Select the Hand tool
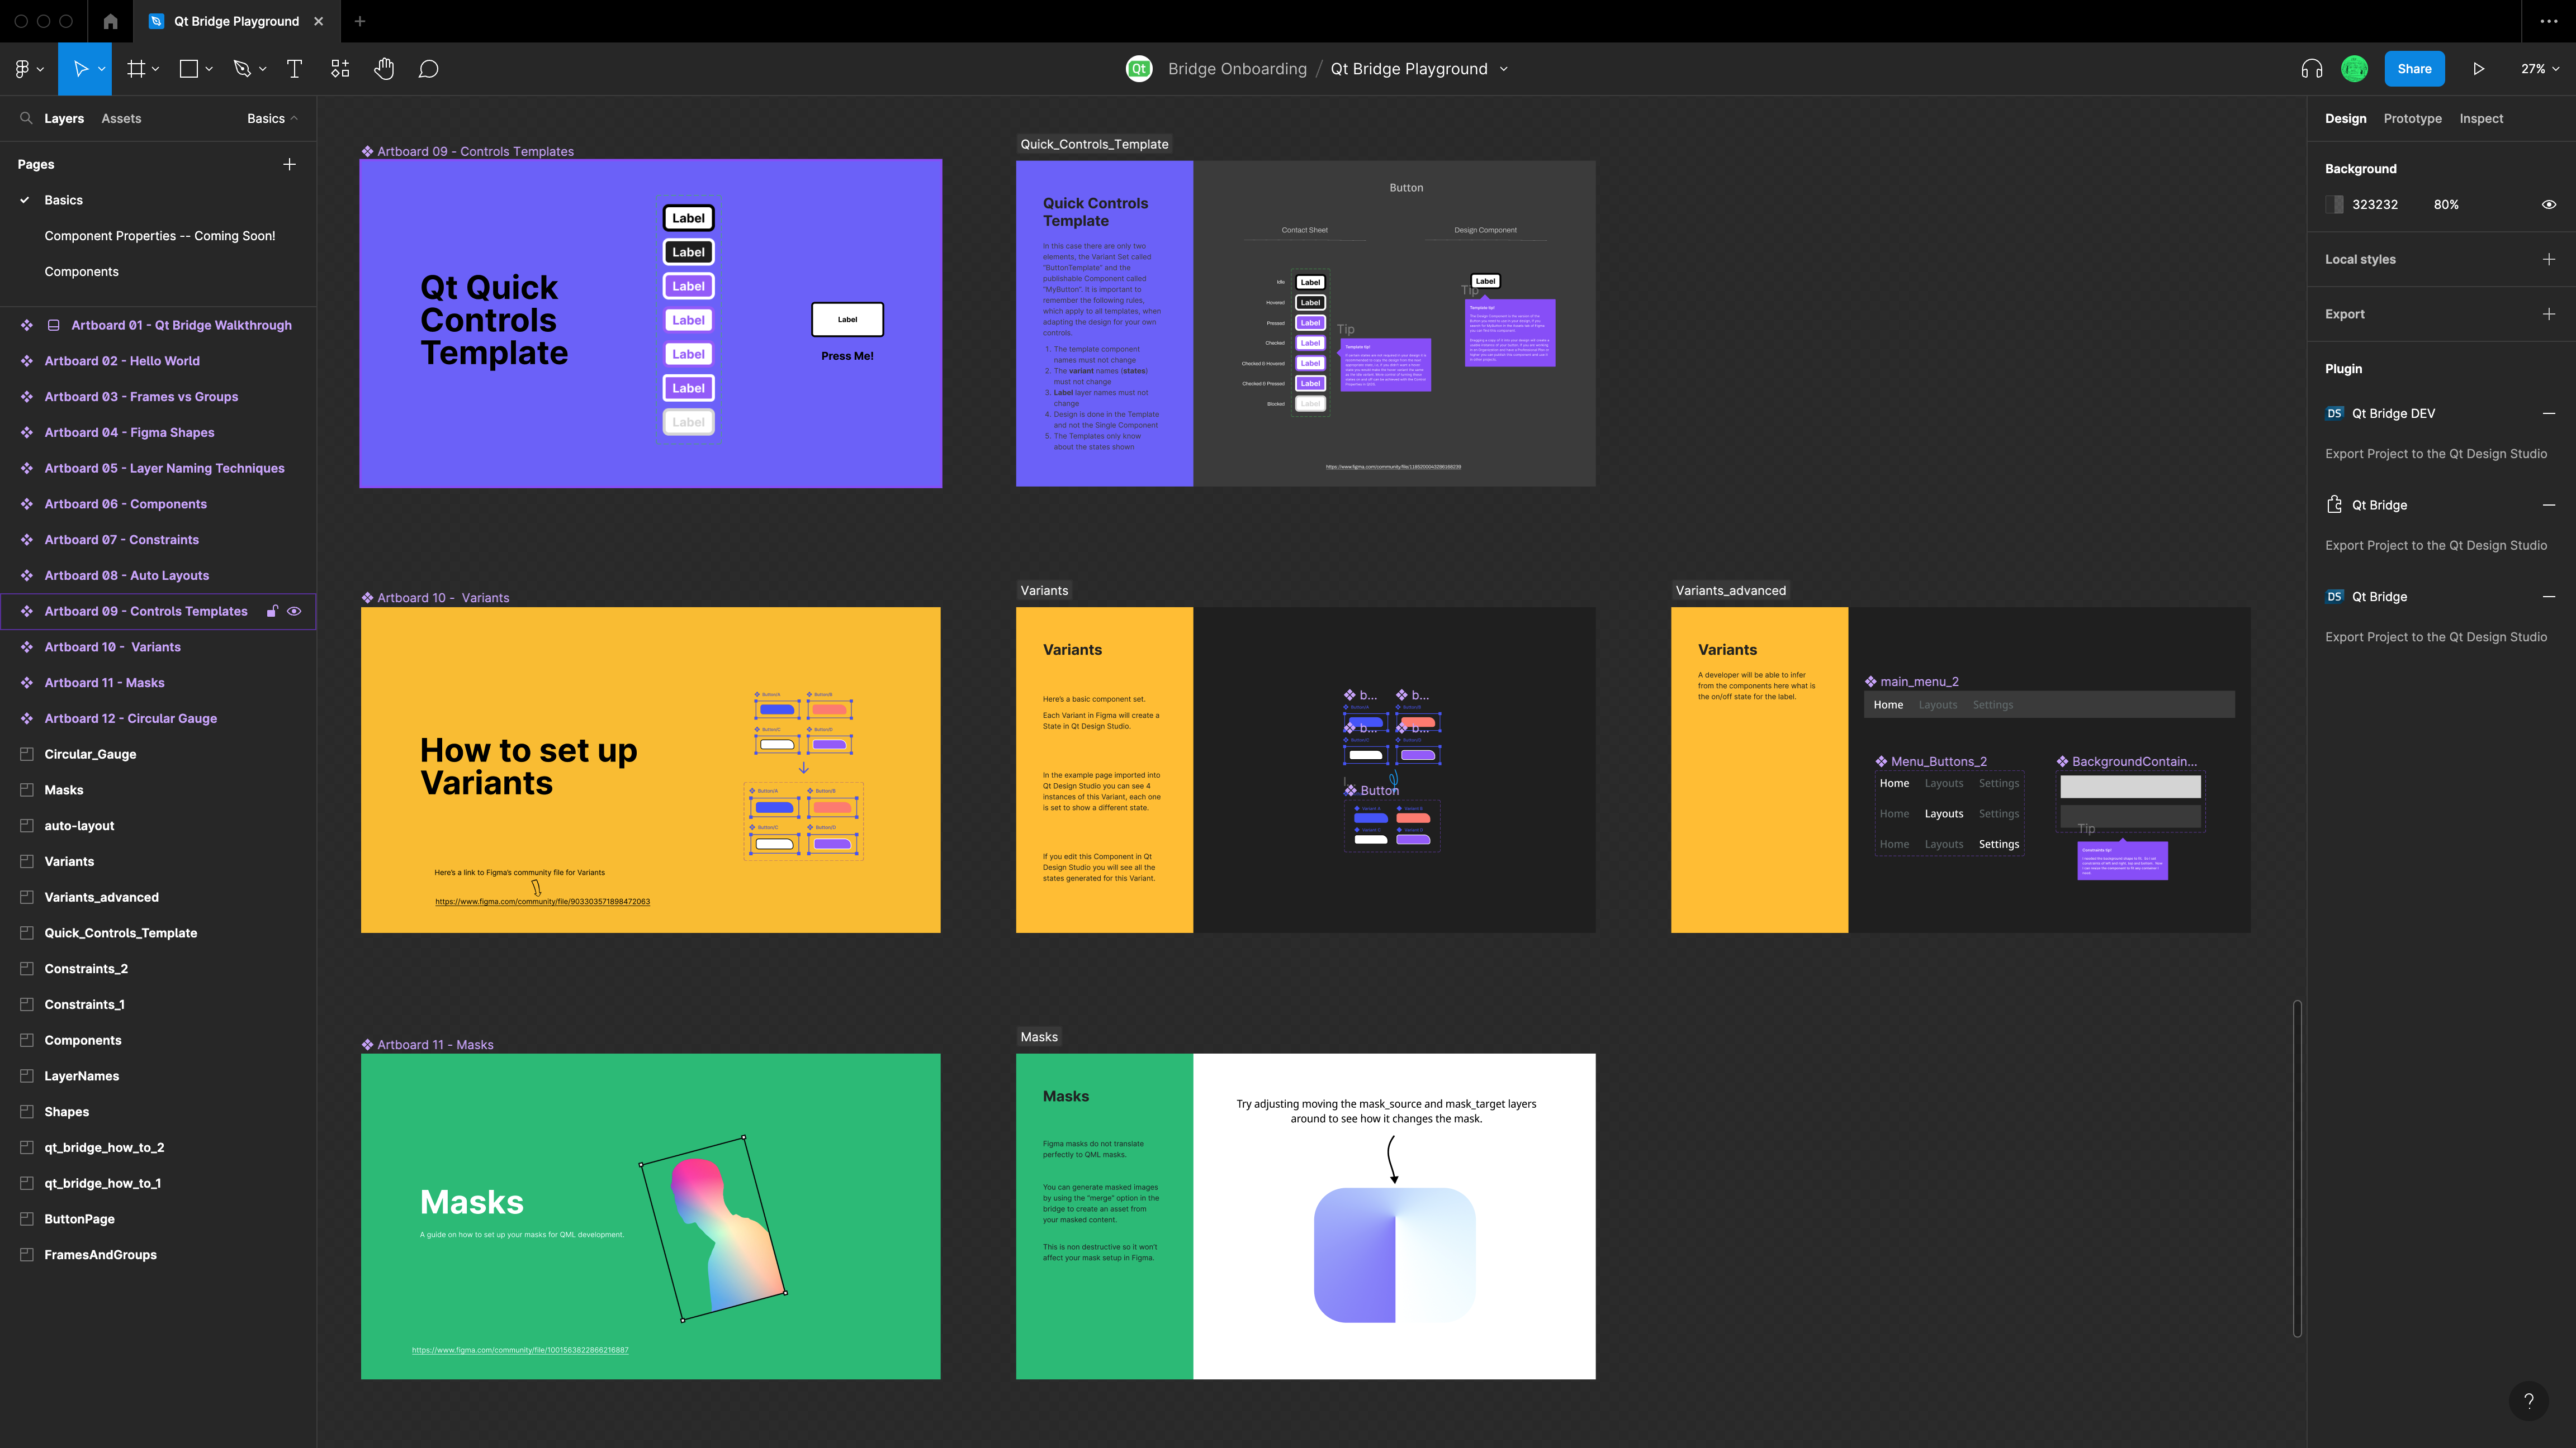Screen dimensions: 2576x1448 pyautogui.click(x=384, y=68)
